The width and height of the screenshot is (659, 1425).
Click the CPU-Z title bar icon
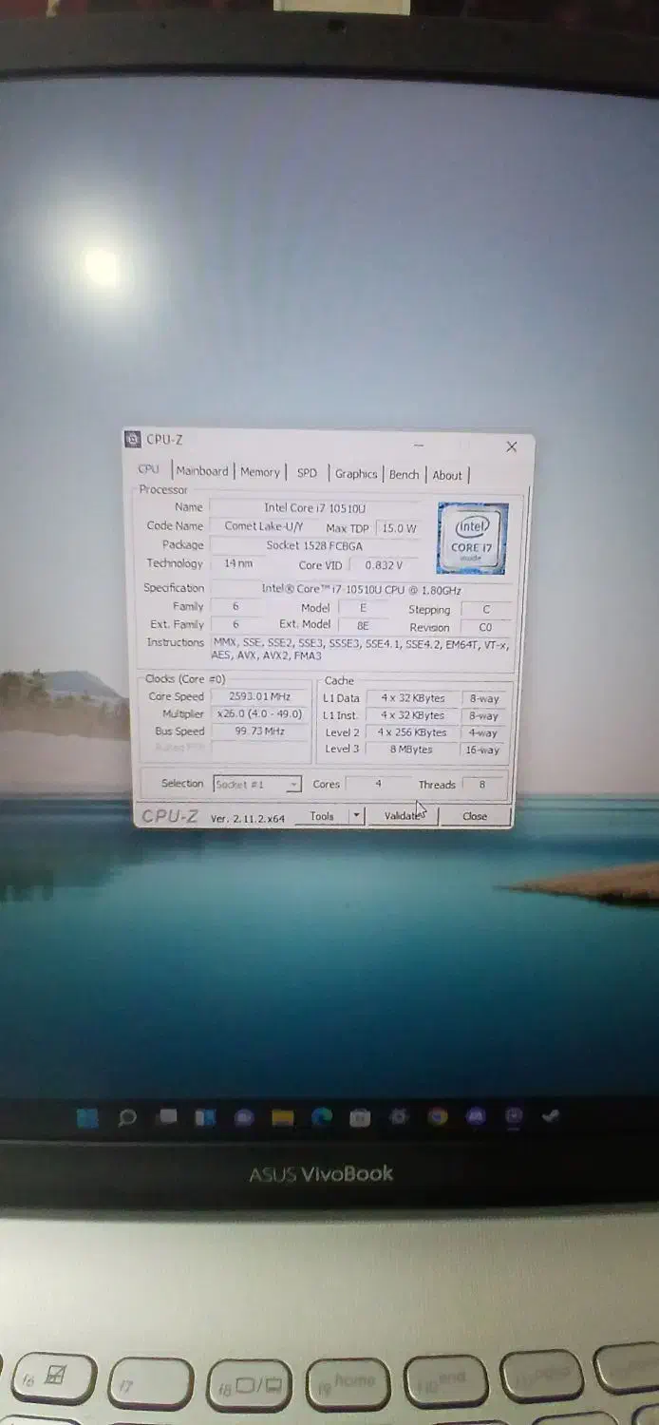click(x=134, y=439)
